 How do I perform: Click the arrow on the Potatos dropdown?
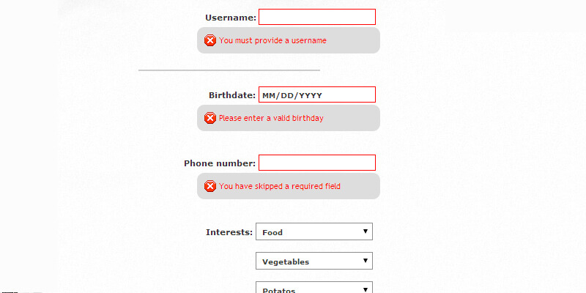click(x=366, y=289)
